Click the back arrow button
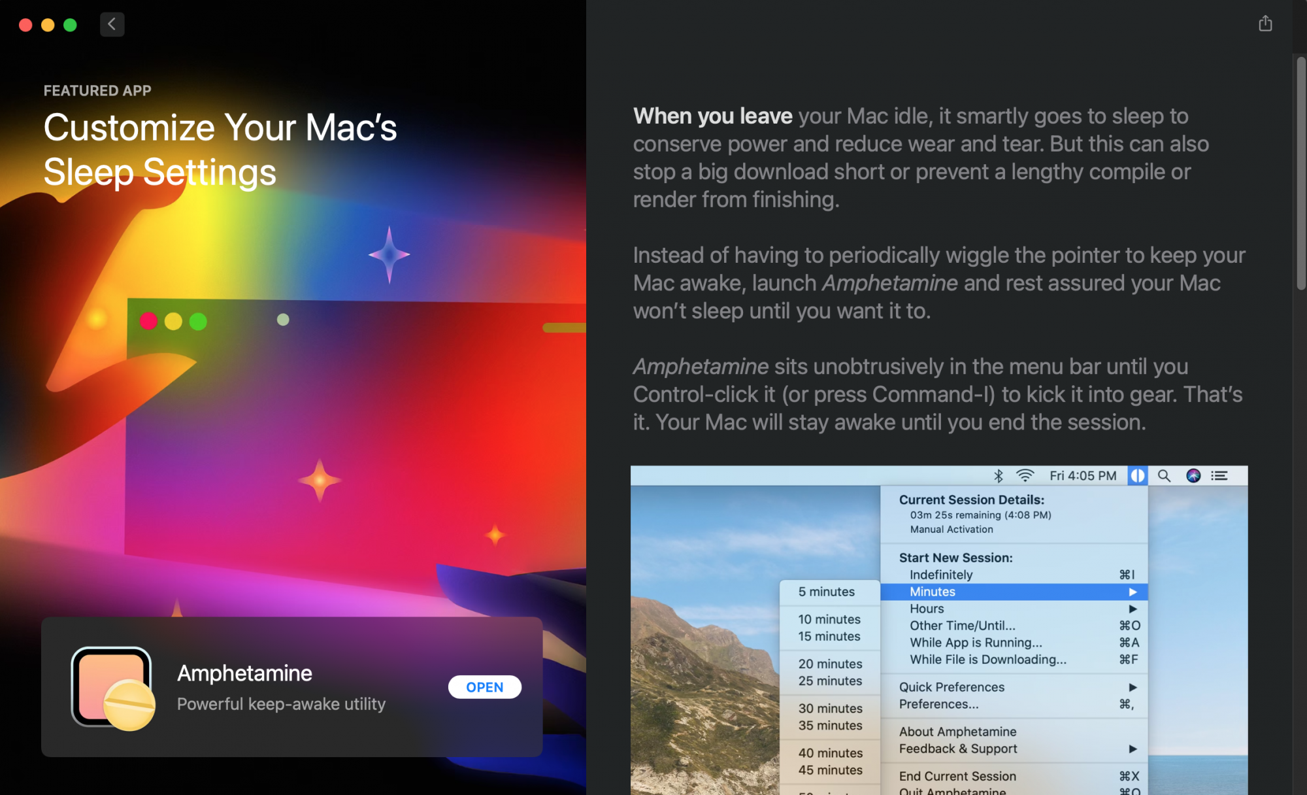The height and width of the screenshot is (795, 1307). (112, 24)
